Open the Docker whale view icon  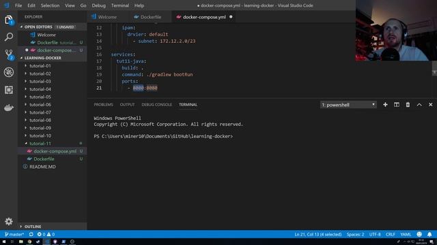pyautogui.click(x=9, y=108)
